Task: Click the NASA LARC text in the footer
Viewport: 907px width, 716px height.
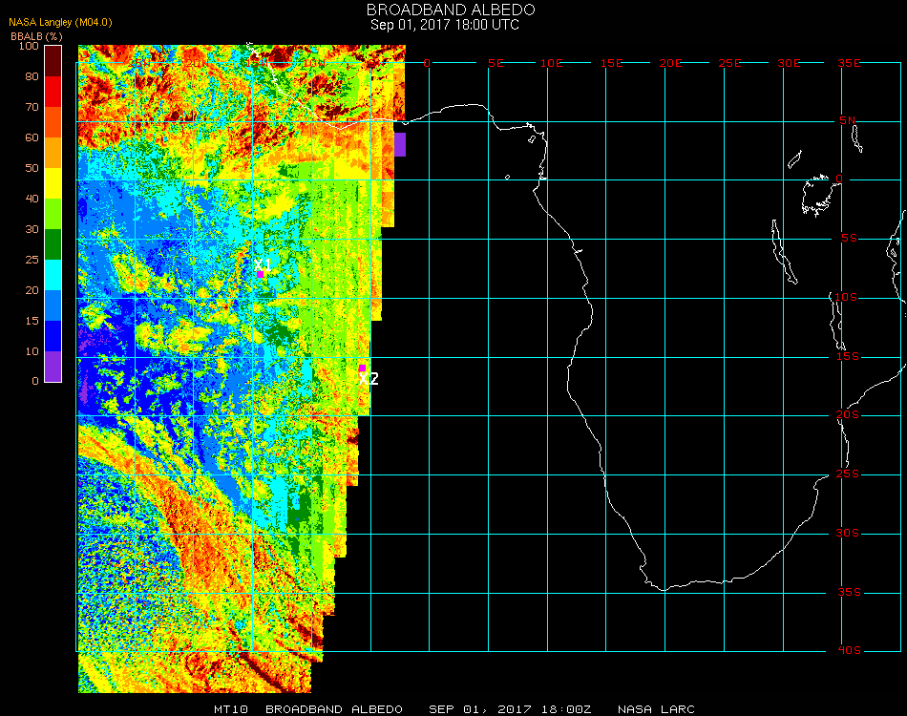Action: [x=656, y=709]
